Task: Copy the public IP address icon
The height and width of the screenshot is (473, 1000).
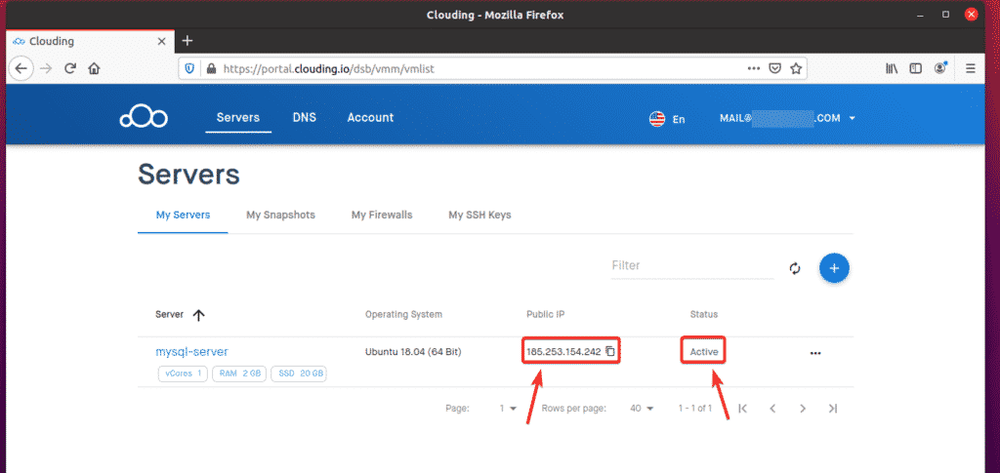Action: (610, 351)
